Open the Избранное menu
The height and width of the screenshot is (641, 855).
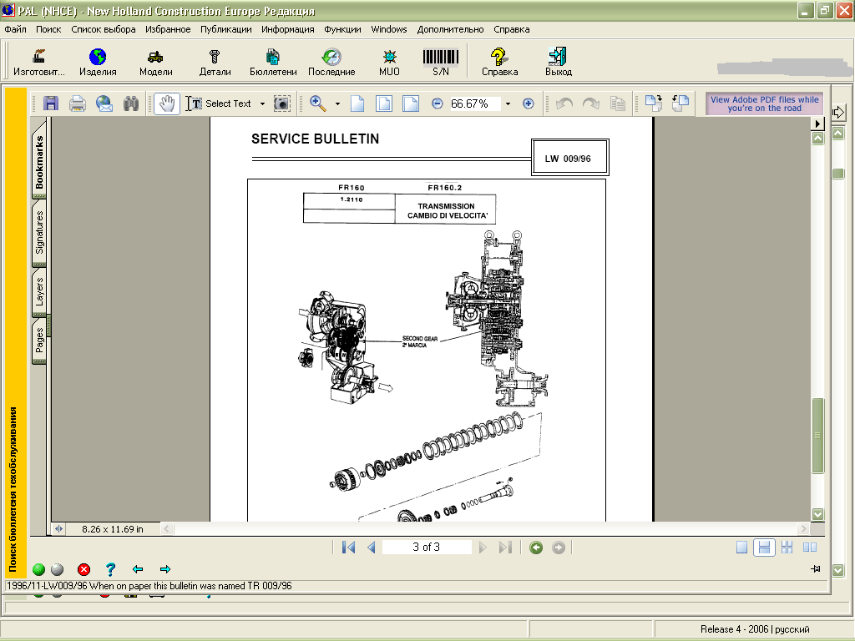[168, 29]
